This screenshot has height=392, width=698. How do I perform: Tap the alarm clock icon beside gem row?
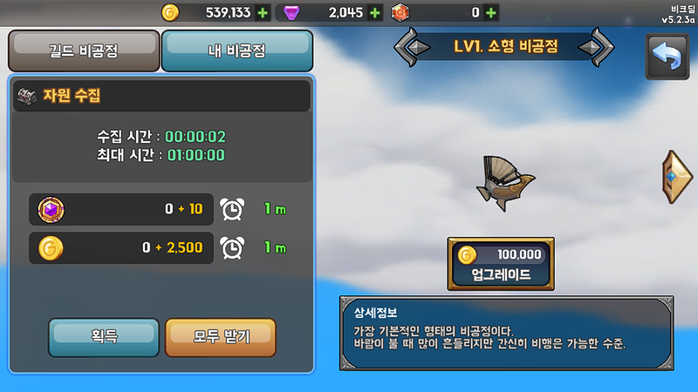tap(232, 209)
